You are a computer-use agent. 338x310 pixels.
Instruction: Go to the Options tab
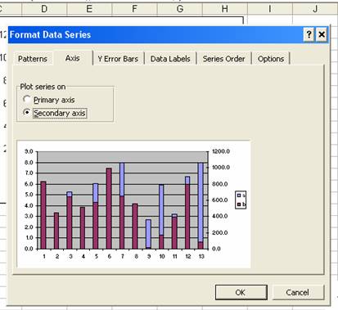tap(271, 59)
